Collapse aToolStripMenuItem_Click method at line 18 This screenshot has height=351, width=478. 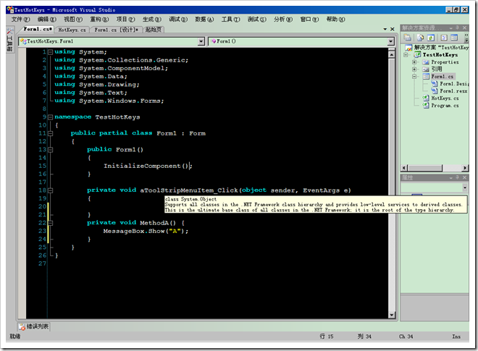(50, 190)
